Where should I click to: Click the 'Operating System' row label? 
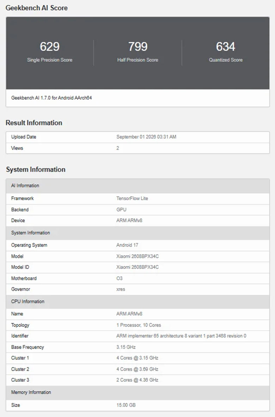pos(29,245)
